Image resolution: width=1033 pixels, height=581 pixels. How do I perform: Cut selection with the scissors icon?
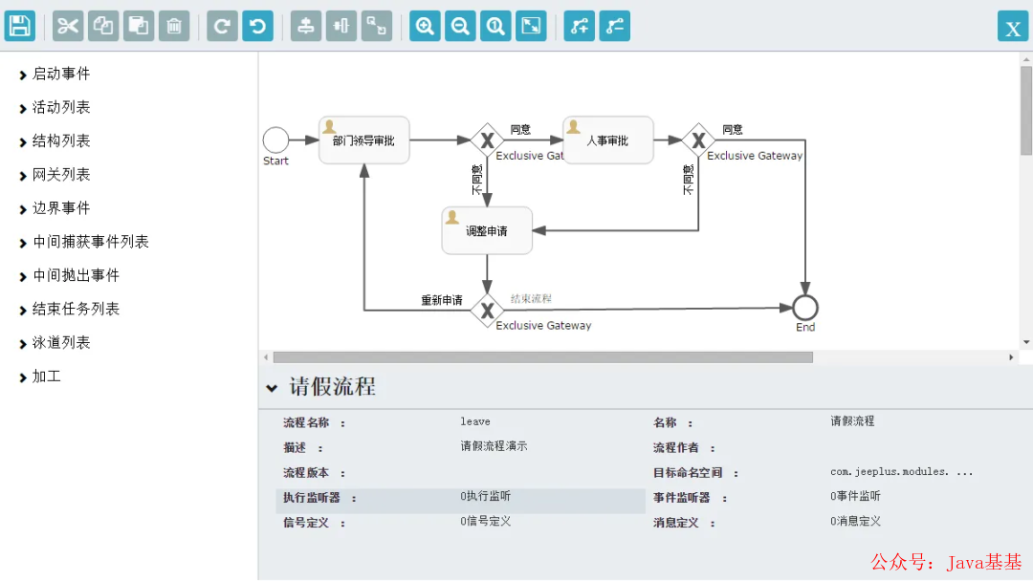coord(68,27)
